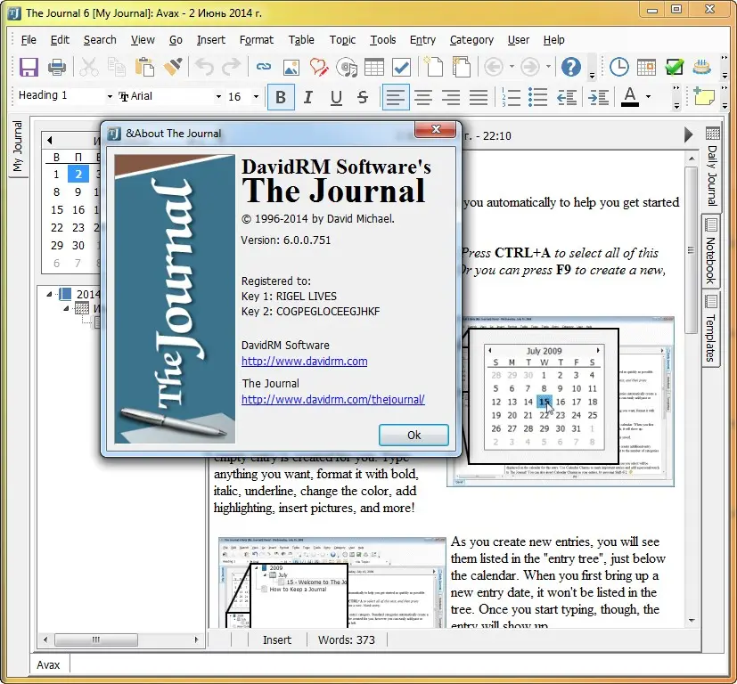Go to the next entry with the black triangle
The height and width of the screenshot is (684, 737).
(x=688, y=134)
